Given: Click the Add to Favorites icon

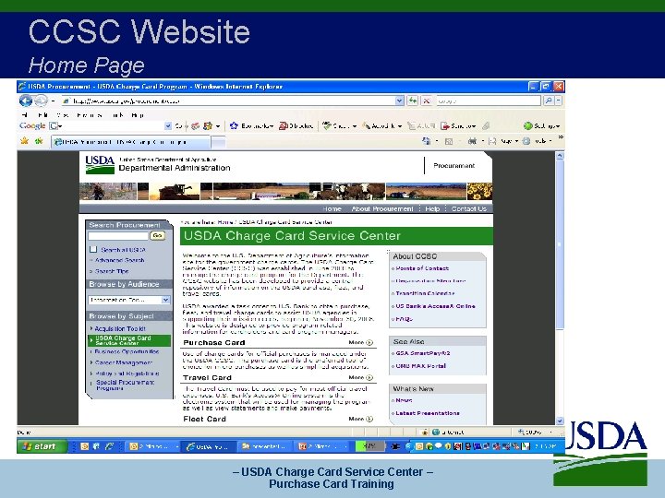Looking at the screenshot, I should (x=39, y=140).
